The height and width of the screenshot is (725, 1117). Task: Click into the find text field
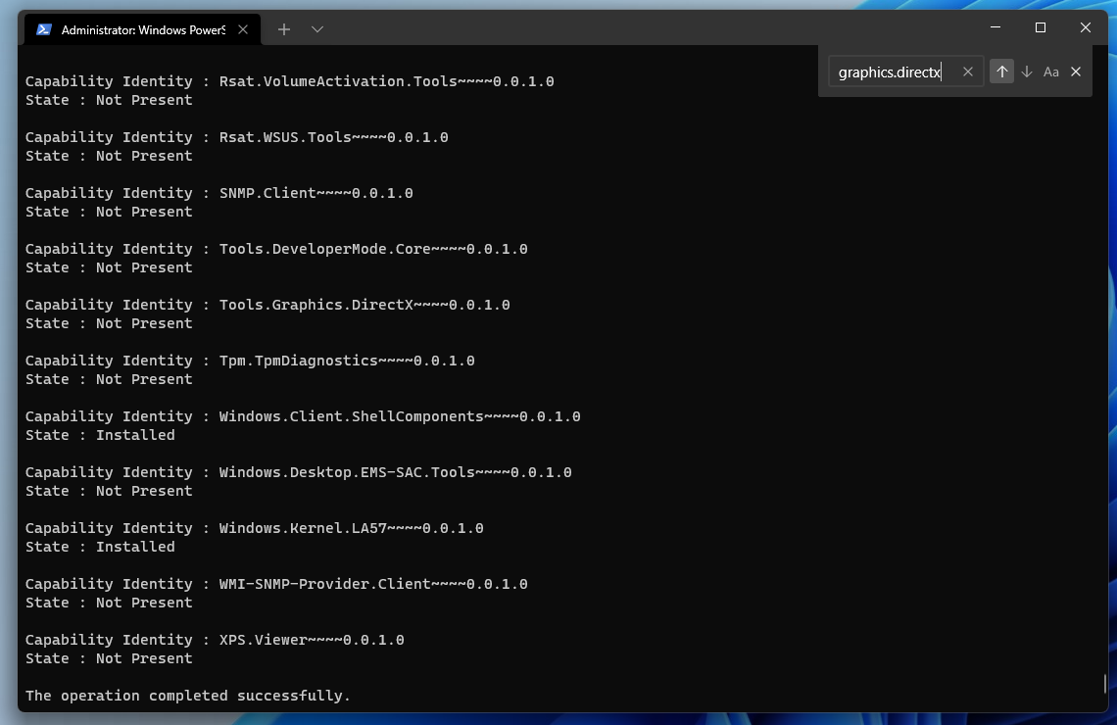pyautogui.click(x=892, y=72)
